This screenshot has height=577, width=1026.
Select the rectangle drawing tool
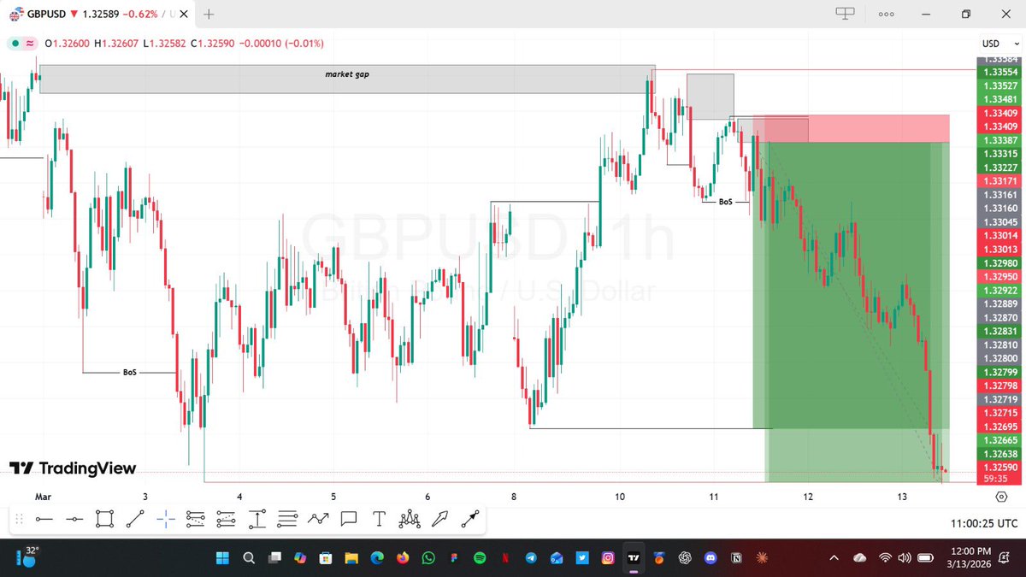104,518
